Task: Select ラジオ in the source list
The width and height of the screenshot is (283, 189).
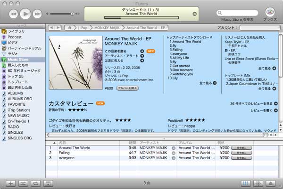Action: [23, 54]
